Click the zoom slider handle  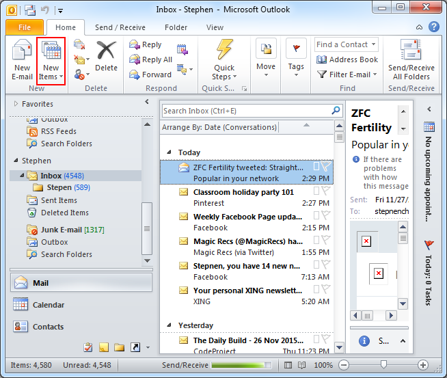(x=383, y=364)
